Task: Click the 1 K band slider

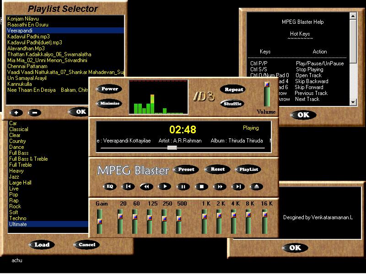Action: [205, 216]
